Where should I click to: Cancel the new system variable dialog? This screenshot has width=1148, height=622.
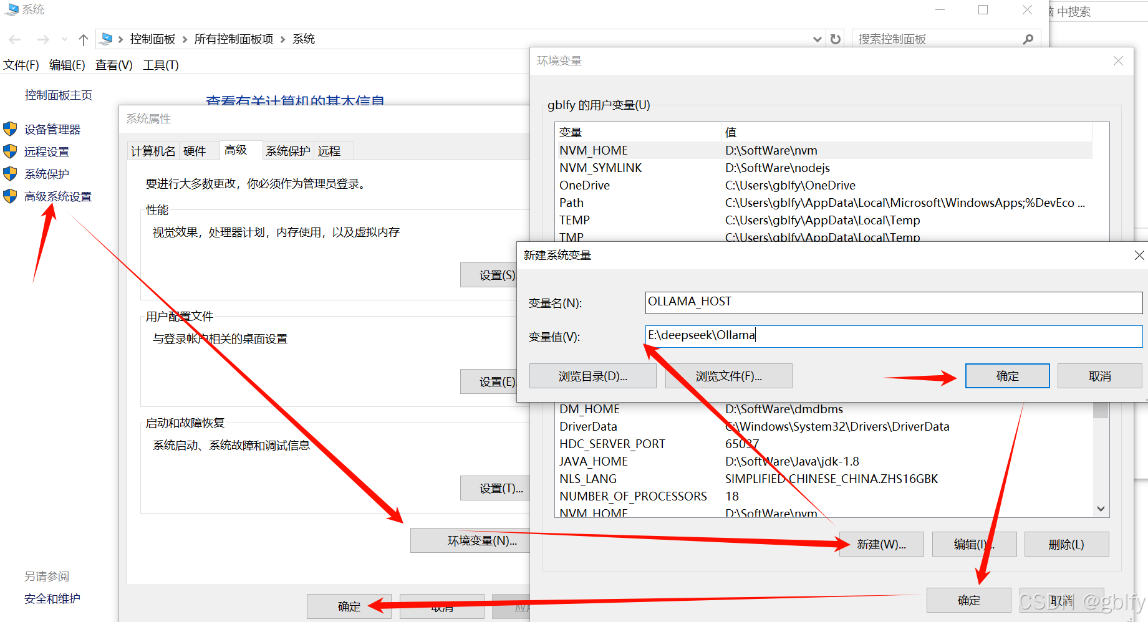click(x=1100, y=376)
